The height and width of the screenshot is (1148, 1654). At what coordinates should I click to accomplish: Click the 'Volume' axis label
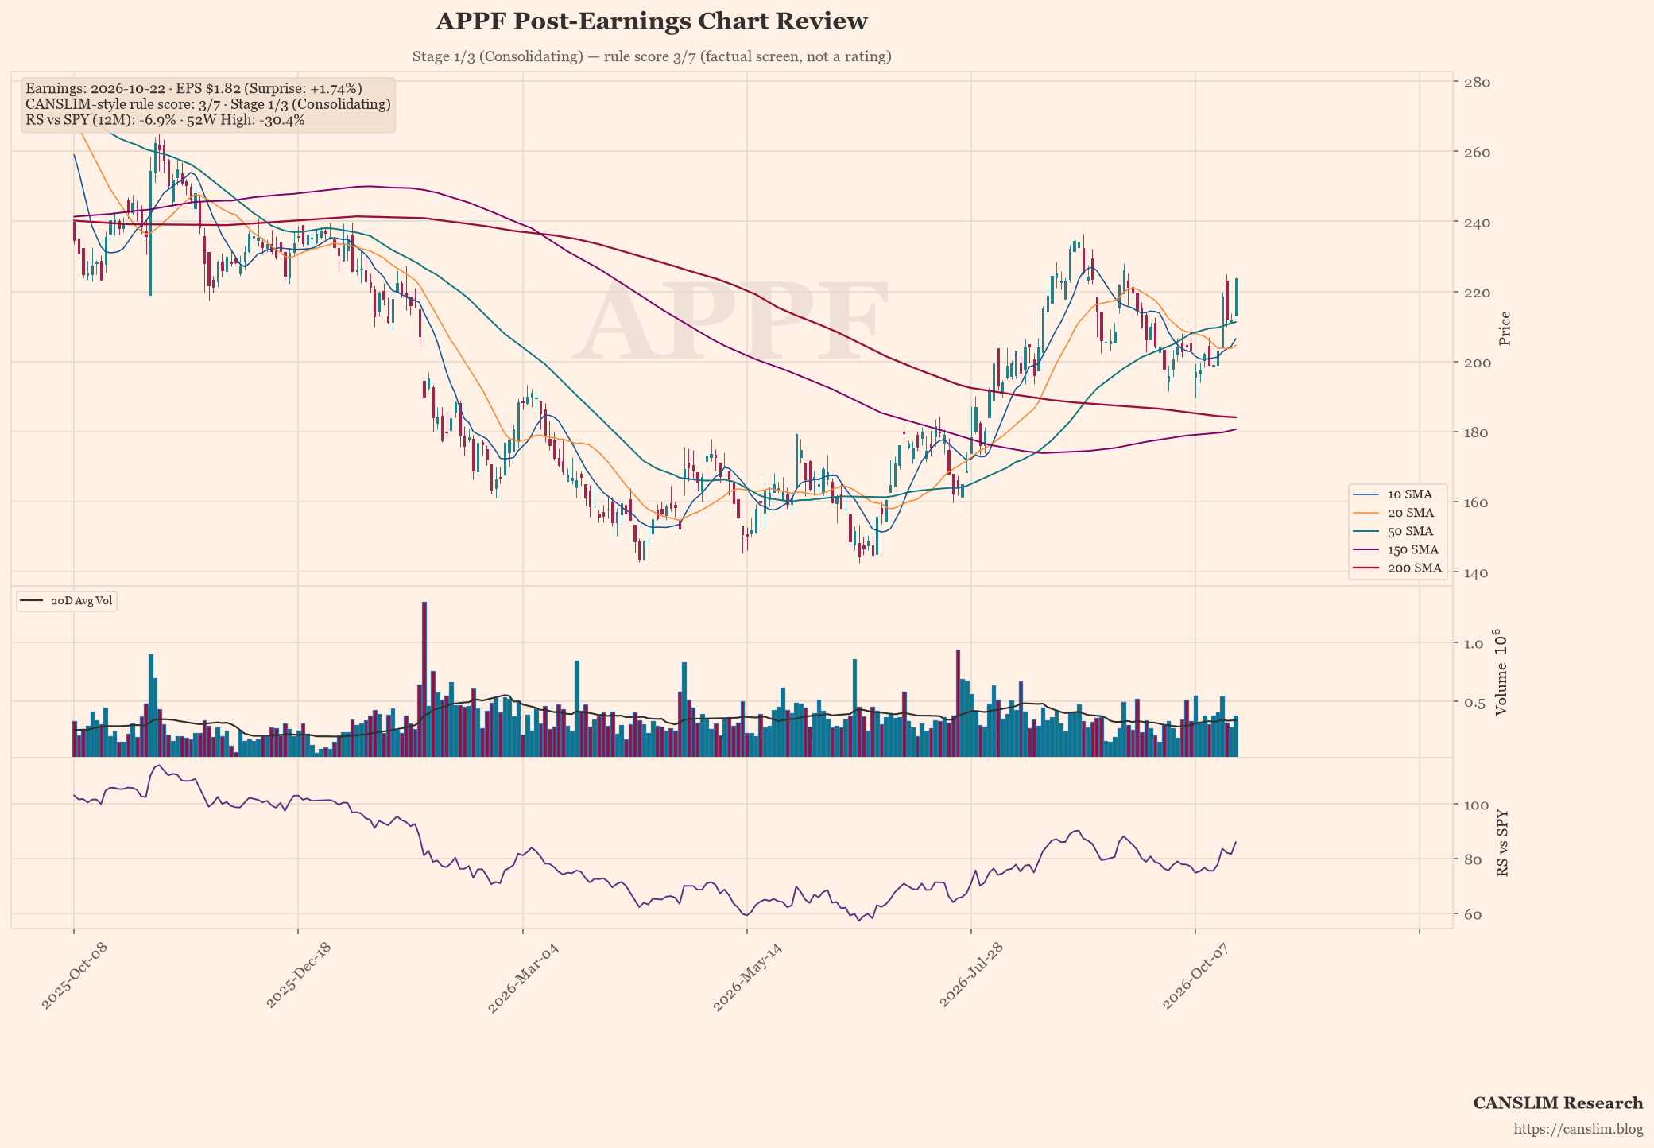click(1501, 690)
